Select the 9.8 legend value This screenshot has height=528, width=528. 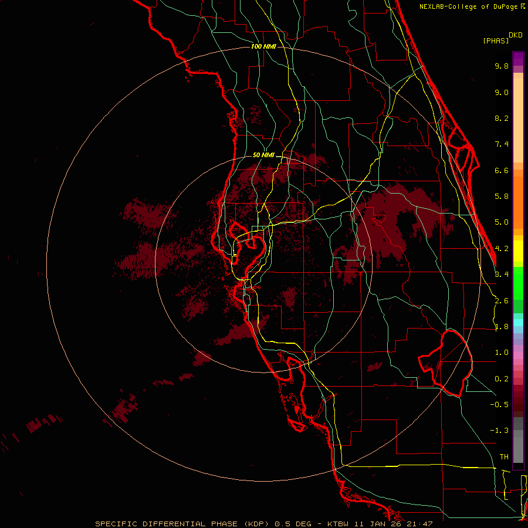(x=502, y=66)
